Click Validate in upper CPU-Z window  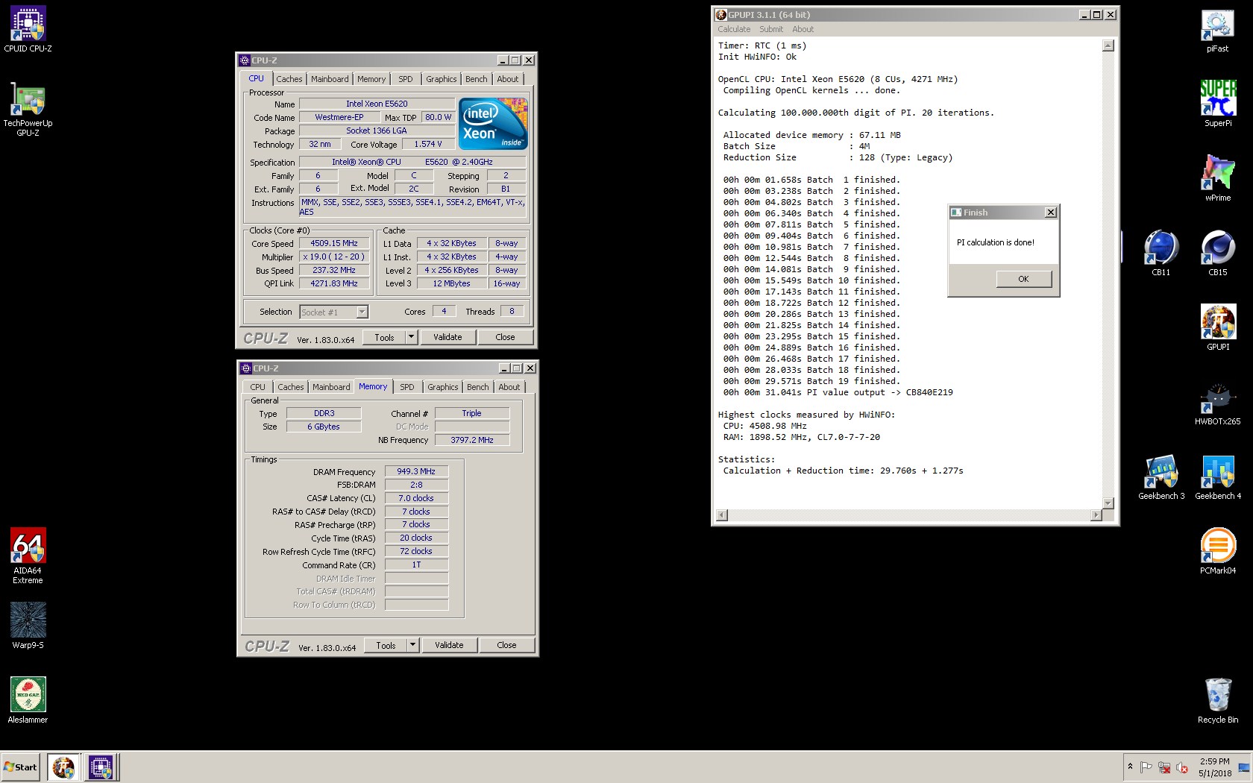pyautogui.click(x=447, y=337)
